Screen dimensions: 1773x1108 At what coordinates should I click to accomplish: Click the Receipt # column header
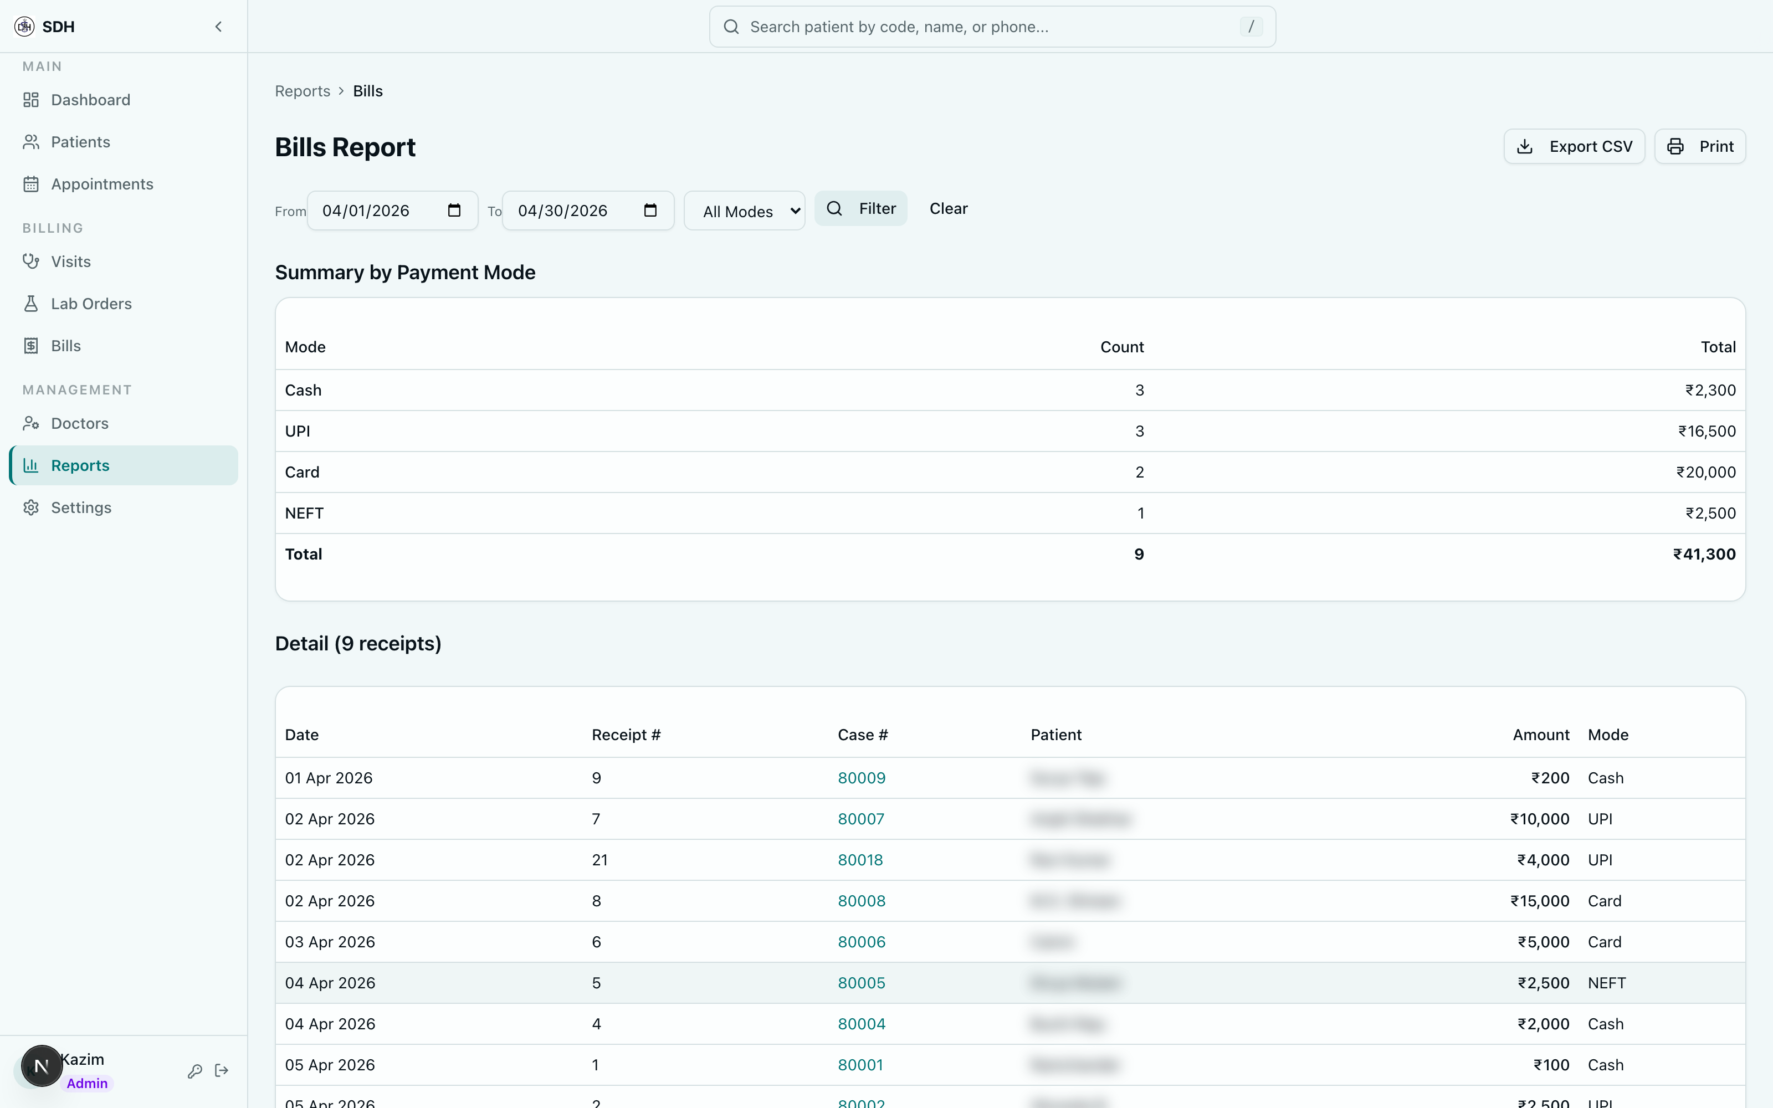point(626,735)
